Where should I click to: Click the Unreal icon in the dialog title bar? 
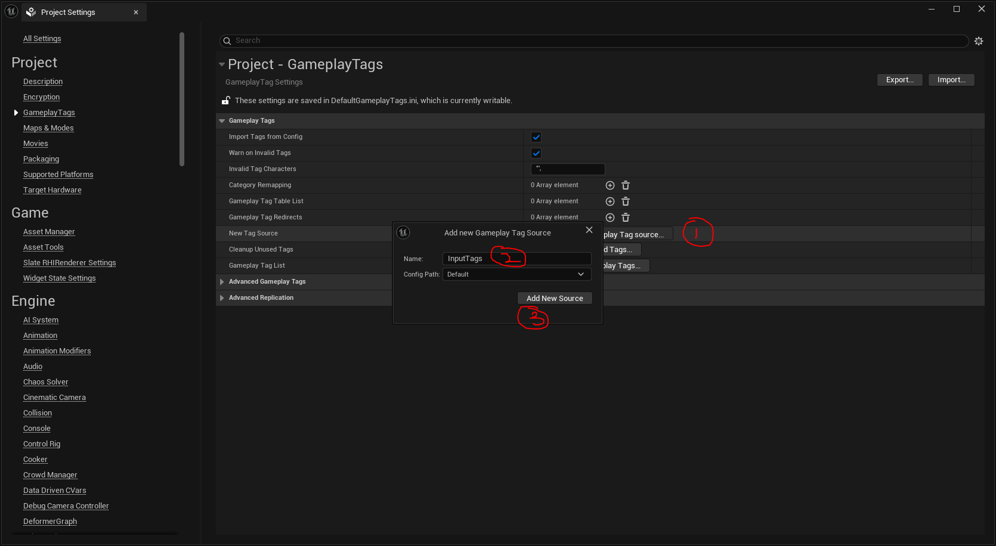[403, 232]
